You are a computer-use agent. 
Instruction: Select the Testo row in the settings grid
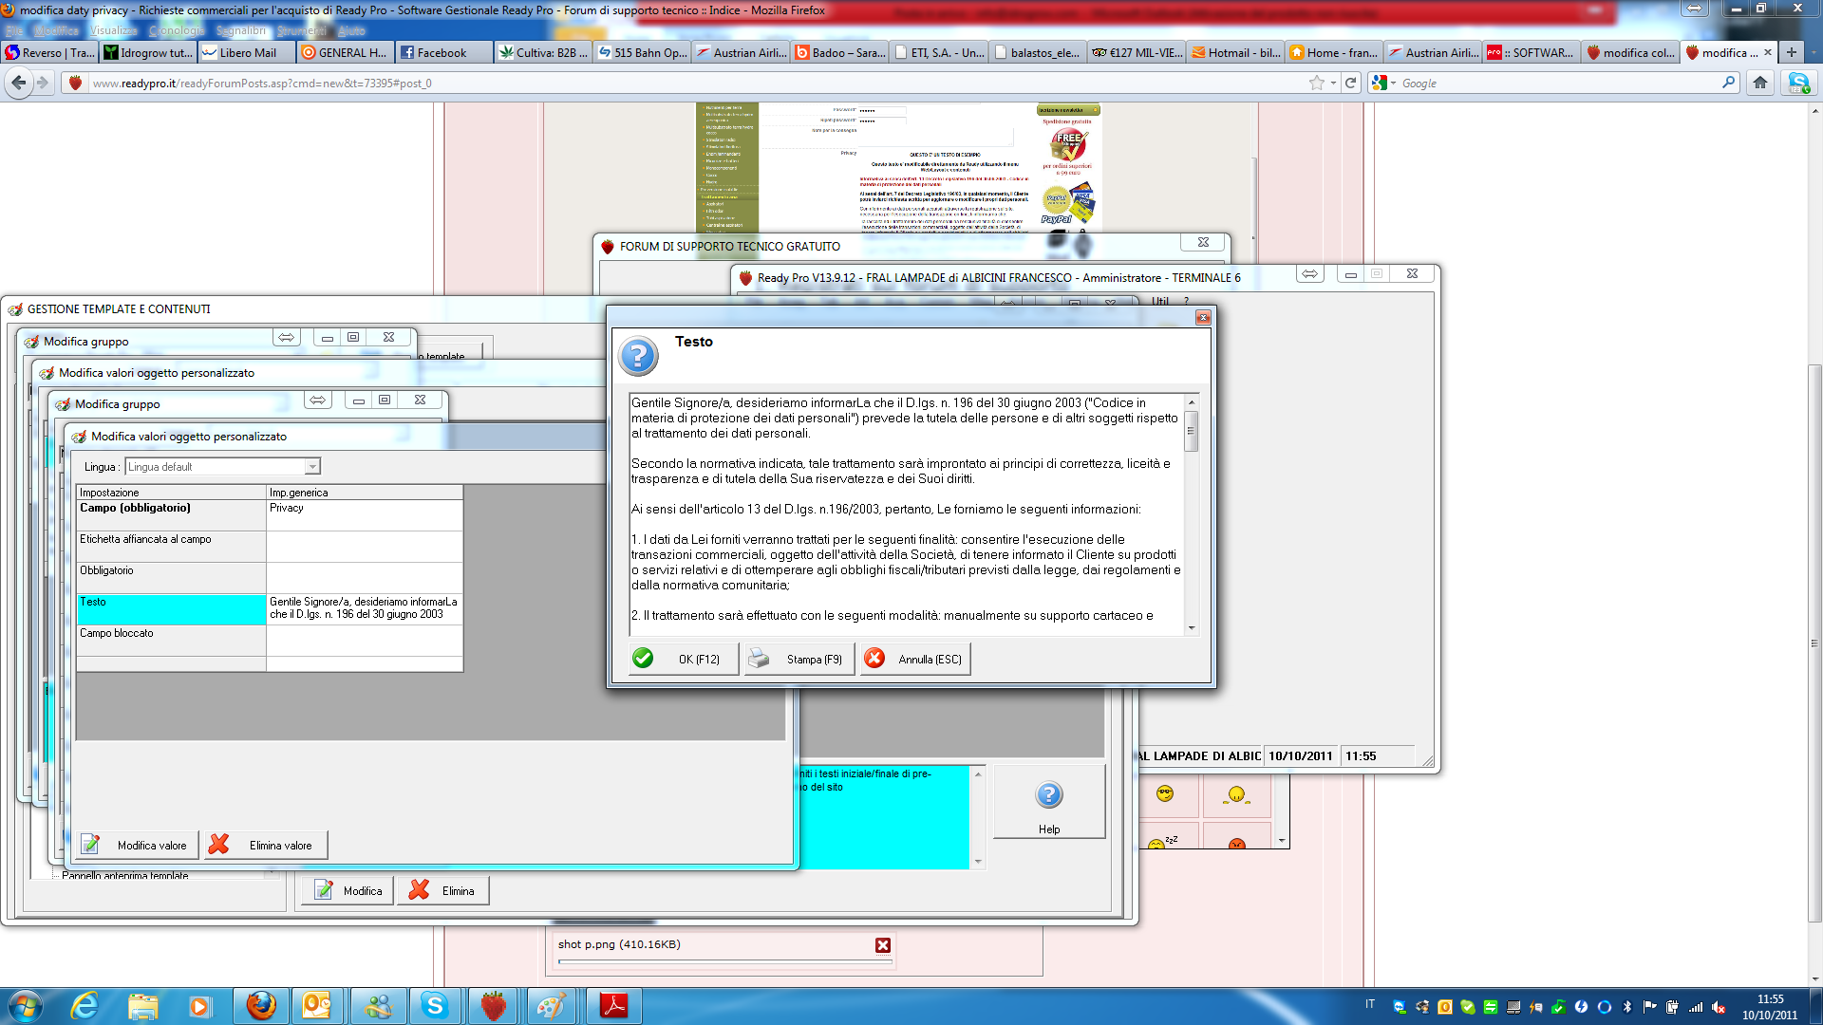coord(171,608)
